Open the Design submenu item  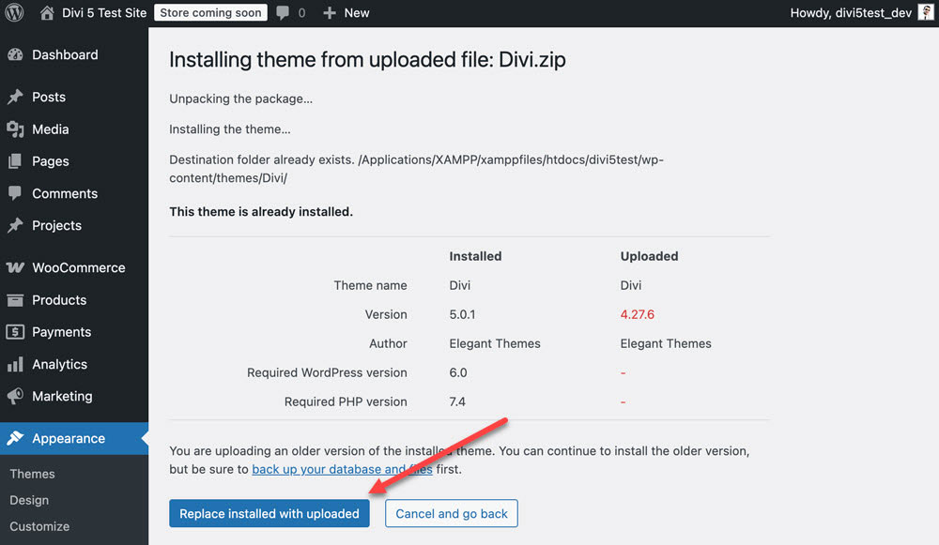[x=29, y=500]
